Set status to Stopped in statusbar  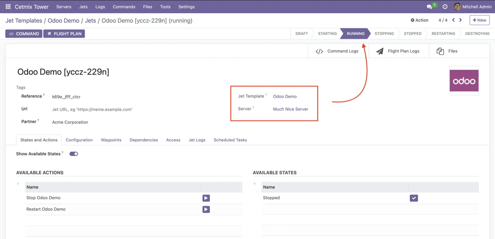tap(412, 34)
